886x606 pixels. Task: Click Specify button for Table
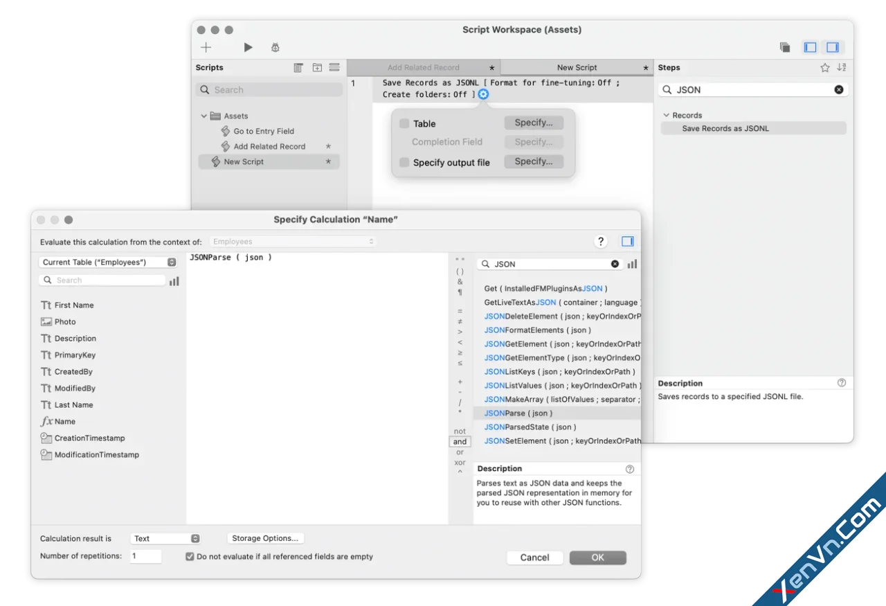click(534, 123)
